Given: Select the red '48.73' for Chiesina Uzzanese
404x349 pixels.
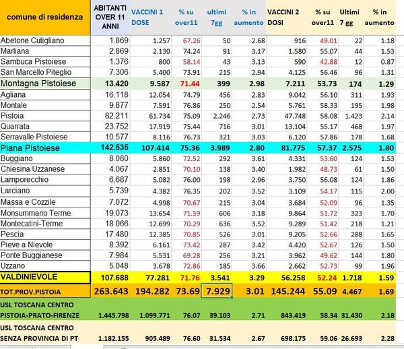Looking at the screenshot, I should (329, 170).
